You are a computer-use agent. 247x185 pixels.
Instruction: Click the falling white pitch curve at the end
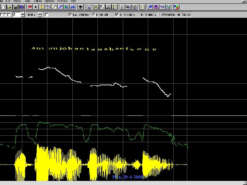[157, 87]
